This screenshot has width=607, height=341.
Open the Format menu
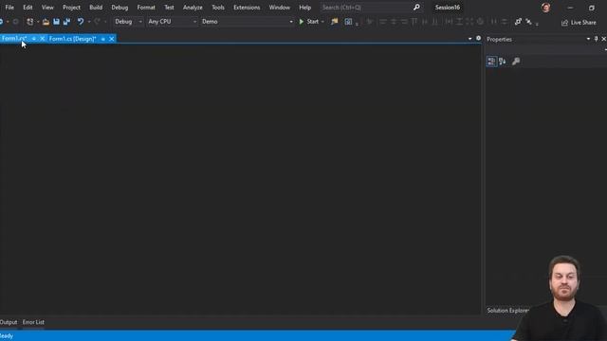point(146,8)
